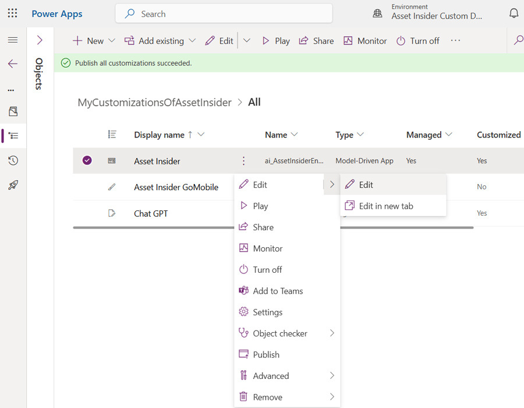Click the Chat GPT display name

click(151, 214)
